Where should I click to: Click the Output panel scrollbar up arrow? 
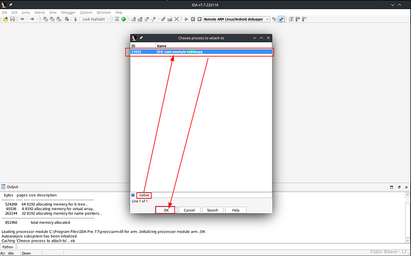(x=407, y=195)
